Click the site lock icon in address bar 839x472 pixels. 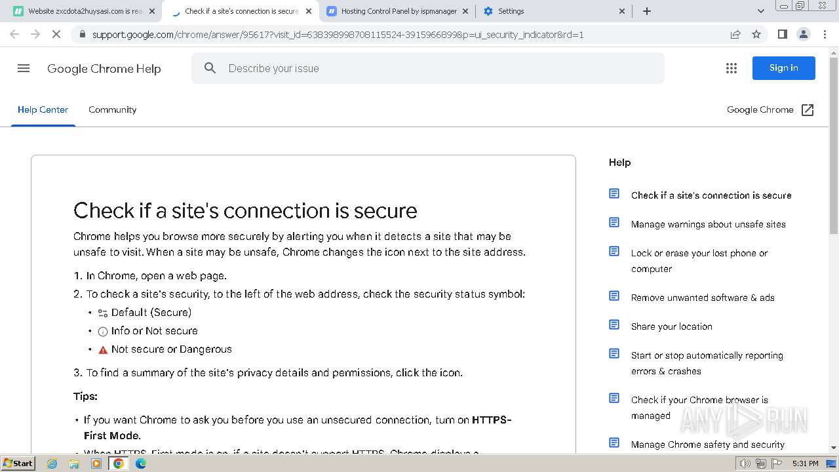(x=81, y=34)
